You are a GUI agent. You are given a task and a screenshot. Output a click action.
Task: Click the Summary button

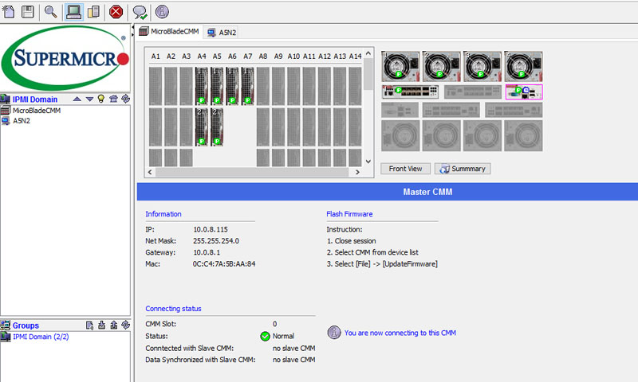pyautogui.click(x=463, y=169)
